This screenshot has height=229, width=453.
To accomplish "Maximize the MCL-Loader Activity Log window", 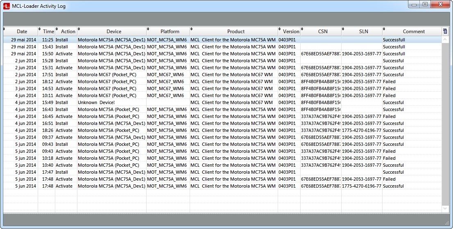I will 425,5.
